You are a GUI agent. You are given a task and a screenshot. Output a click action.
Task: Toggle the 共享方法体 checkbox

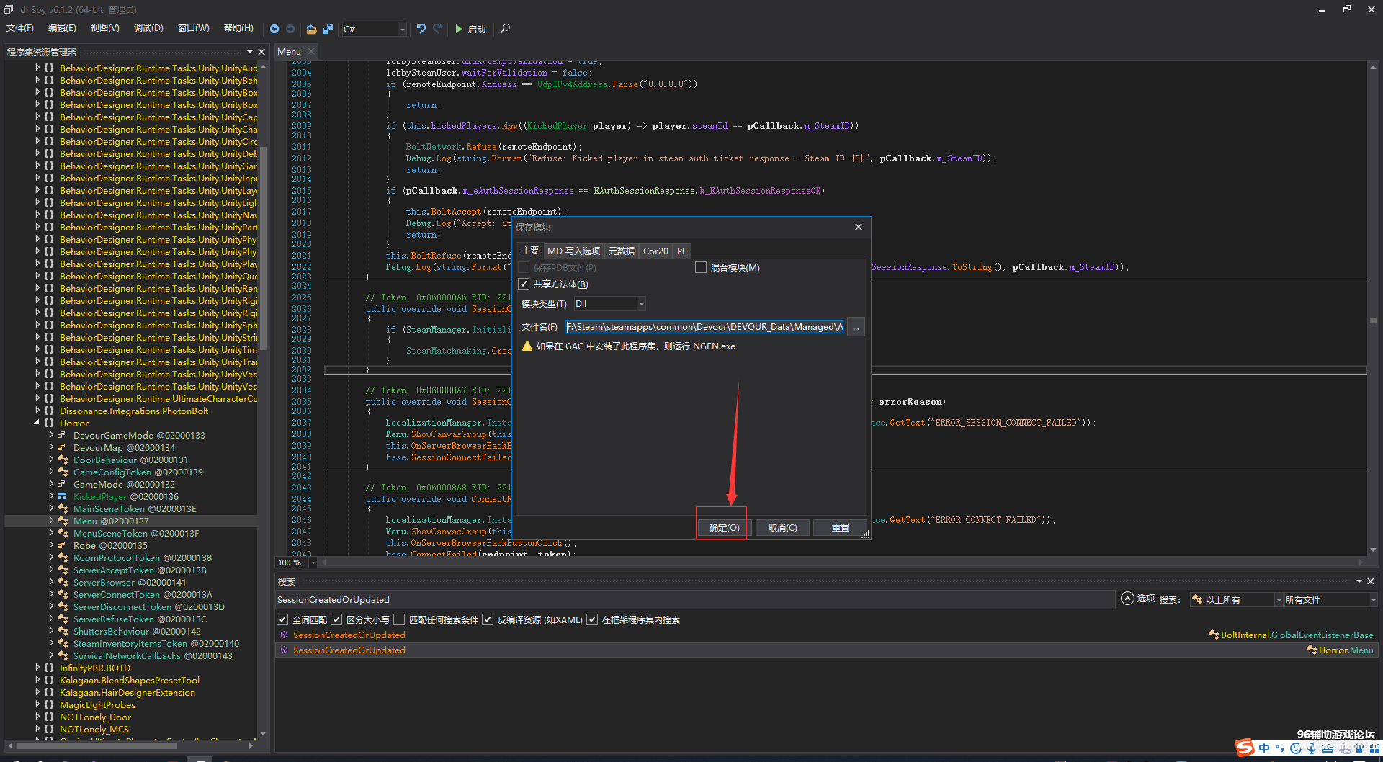click(x=524, y=284)
